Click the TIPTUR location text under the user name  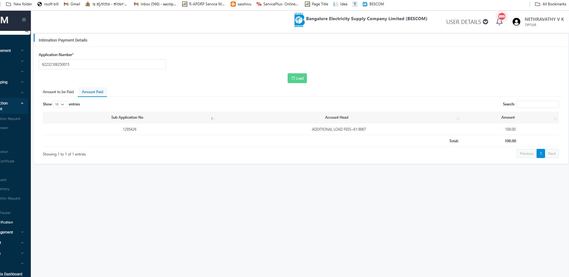(530, 25)
